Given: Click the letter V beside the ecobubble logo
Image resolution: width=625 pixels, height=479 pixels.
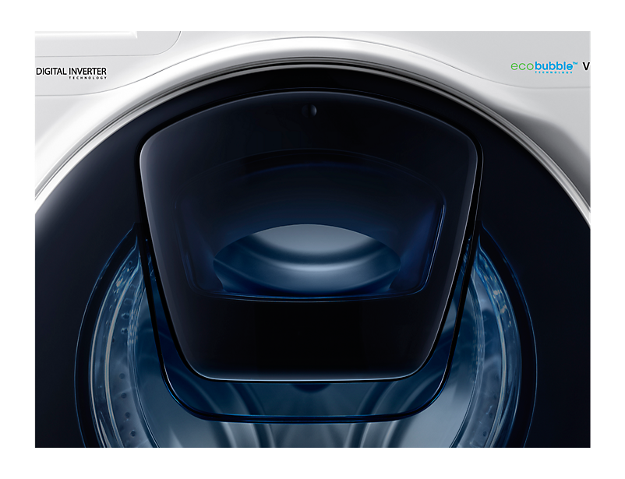Looking at the screenshot, I should point(585,67).
